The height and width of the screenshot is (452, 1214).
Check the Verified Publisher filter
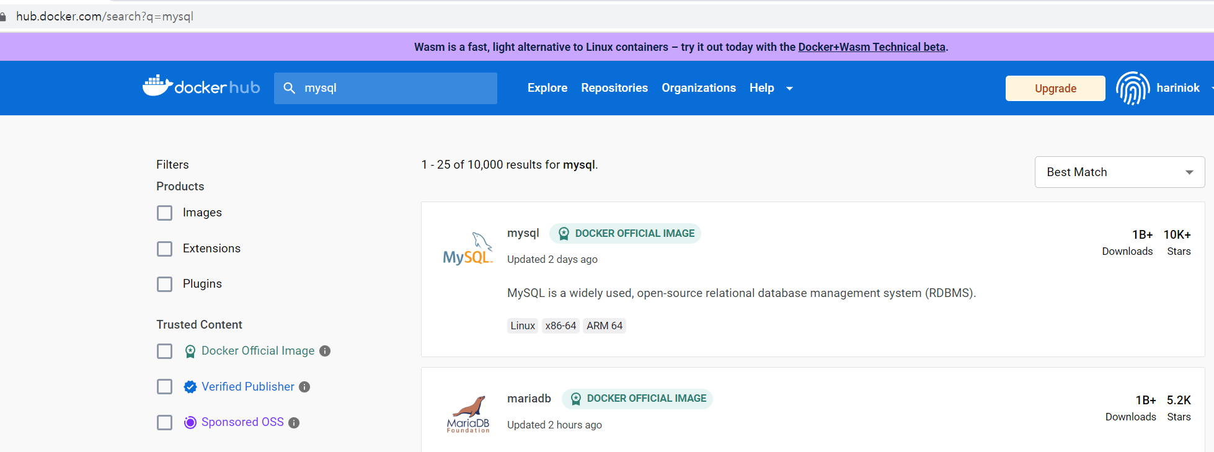pyautogui.click(x=164, y=387)
